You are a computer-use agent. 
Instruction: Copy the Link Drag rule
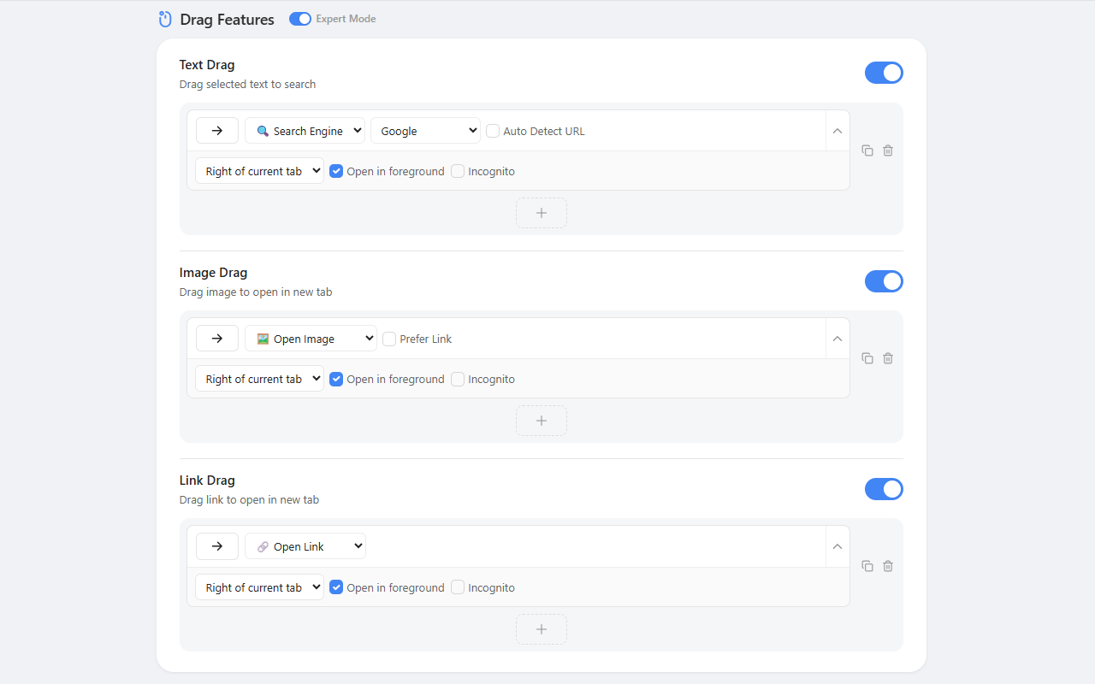click(x=867, y=566)
